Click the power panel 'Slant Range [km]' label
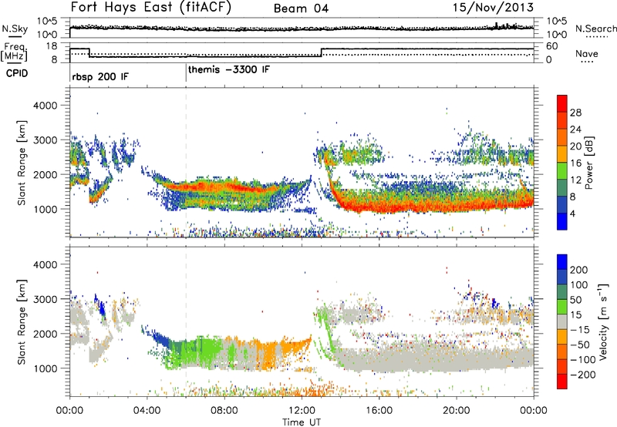 [x=22, y=163]
